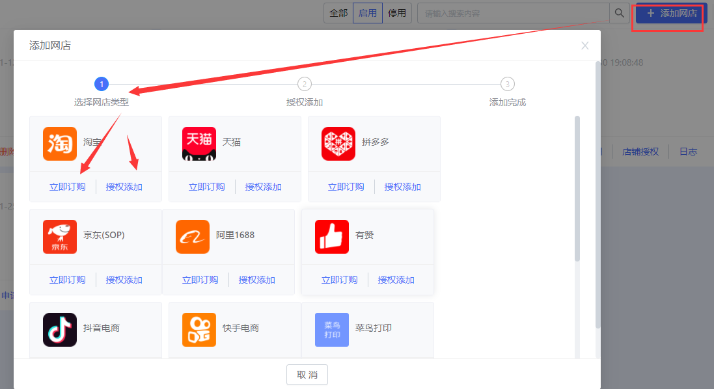This screenshot has height=389, width=714.
Task: Click the 快手电商 shop name text
Action: (241, 328)
